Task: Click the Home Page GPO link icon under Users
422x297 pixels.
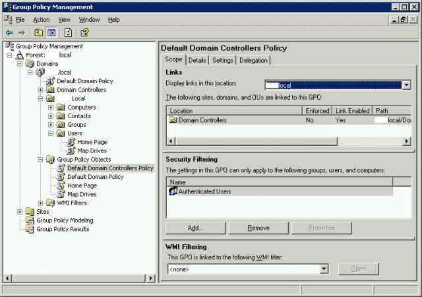Action: click(x=71, y=142)
